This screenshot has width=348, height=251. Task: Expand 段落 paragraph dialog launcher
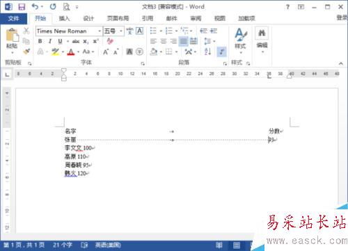tap(225, 63)
